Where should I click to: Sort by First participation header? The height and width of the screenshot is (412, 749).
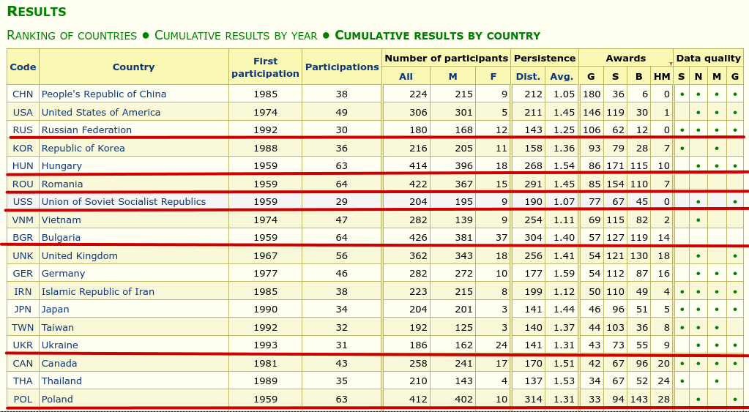[265, 67]
